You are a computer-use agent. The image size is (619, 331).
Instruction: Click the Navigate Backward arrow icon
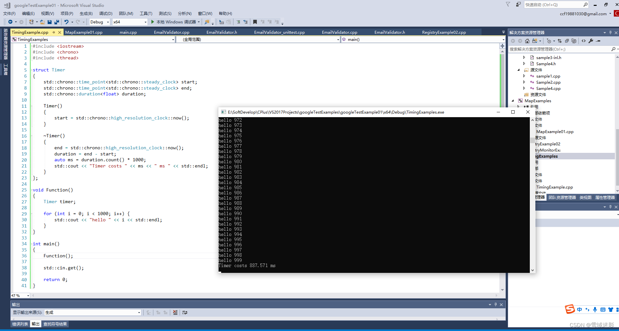(10, 22)
